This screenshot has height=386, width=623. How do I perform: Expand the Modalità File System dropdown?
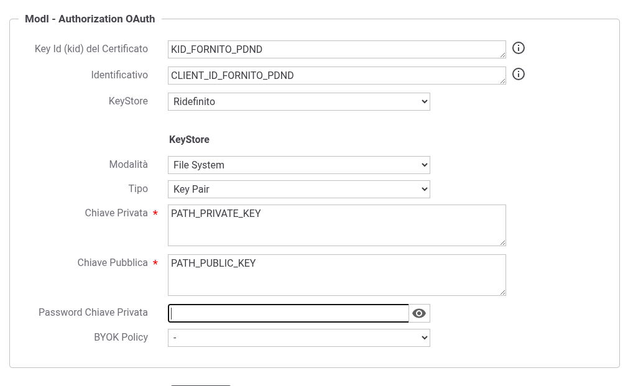click(x=299, y=165)
